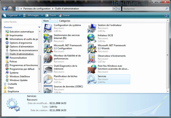
Task: Open Windows SideShow in folder tree
Action: [x=18, y=76]
